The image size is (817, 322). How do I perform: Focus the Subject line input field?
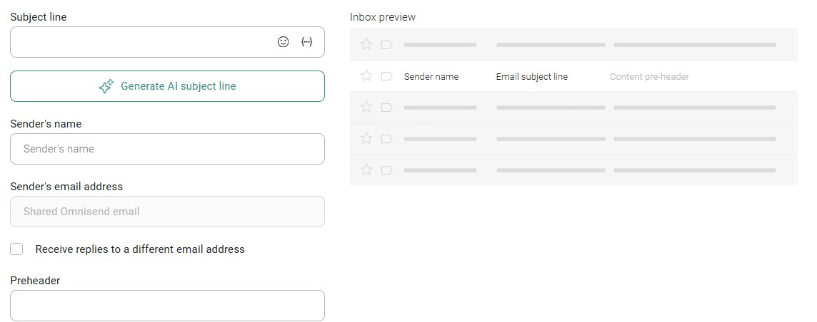(167, 42)
